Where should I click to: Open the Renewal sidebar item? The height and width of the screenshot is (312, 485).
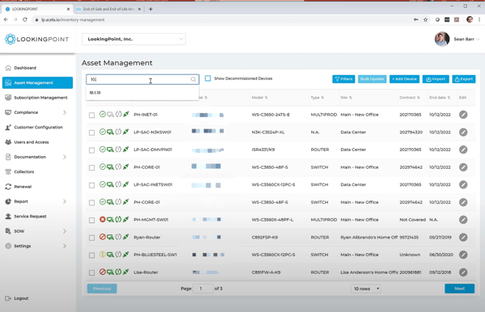[23, 187]
